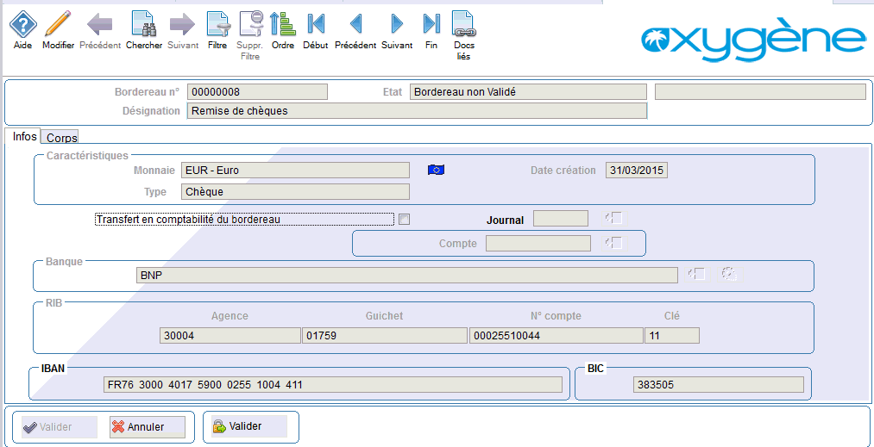Apply a filter with Filtre icon
The image size is (874, 447).
click(x=217, y=24)
